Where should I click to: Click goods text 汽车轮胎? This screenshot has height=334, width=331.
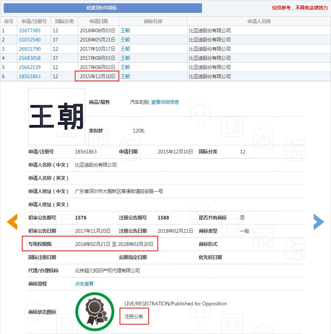(x=140, y=102)
